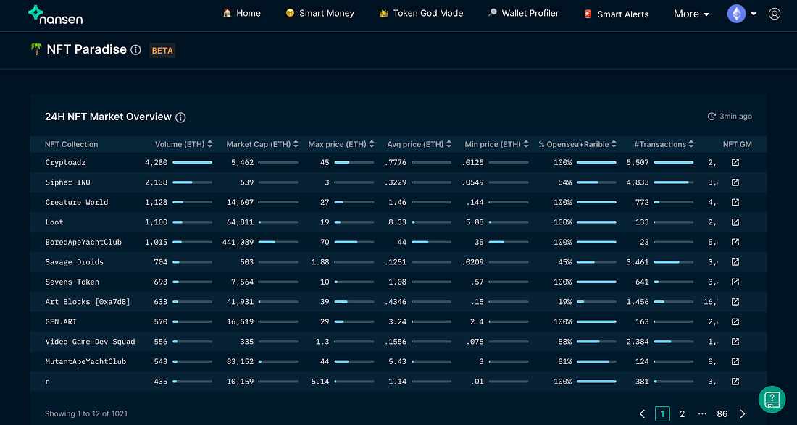Go to previous page arrow
The width and height of the screenshot is (797, 425).
(643, 414)
